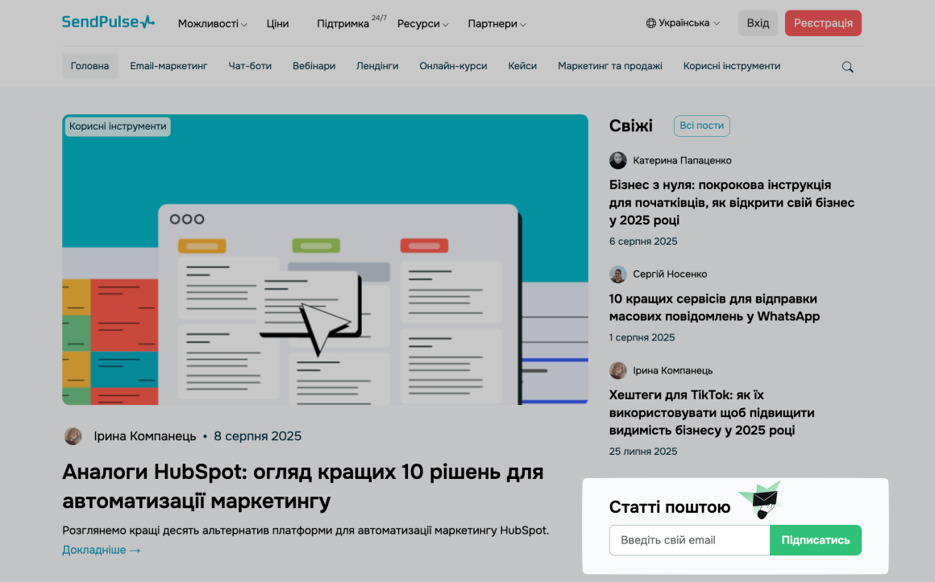Open the Аналоги HubSpot article title
The width and height of the screenshot is (935, 582).
tap(303, 486)
